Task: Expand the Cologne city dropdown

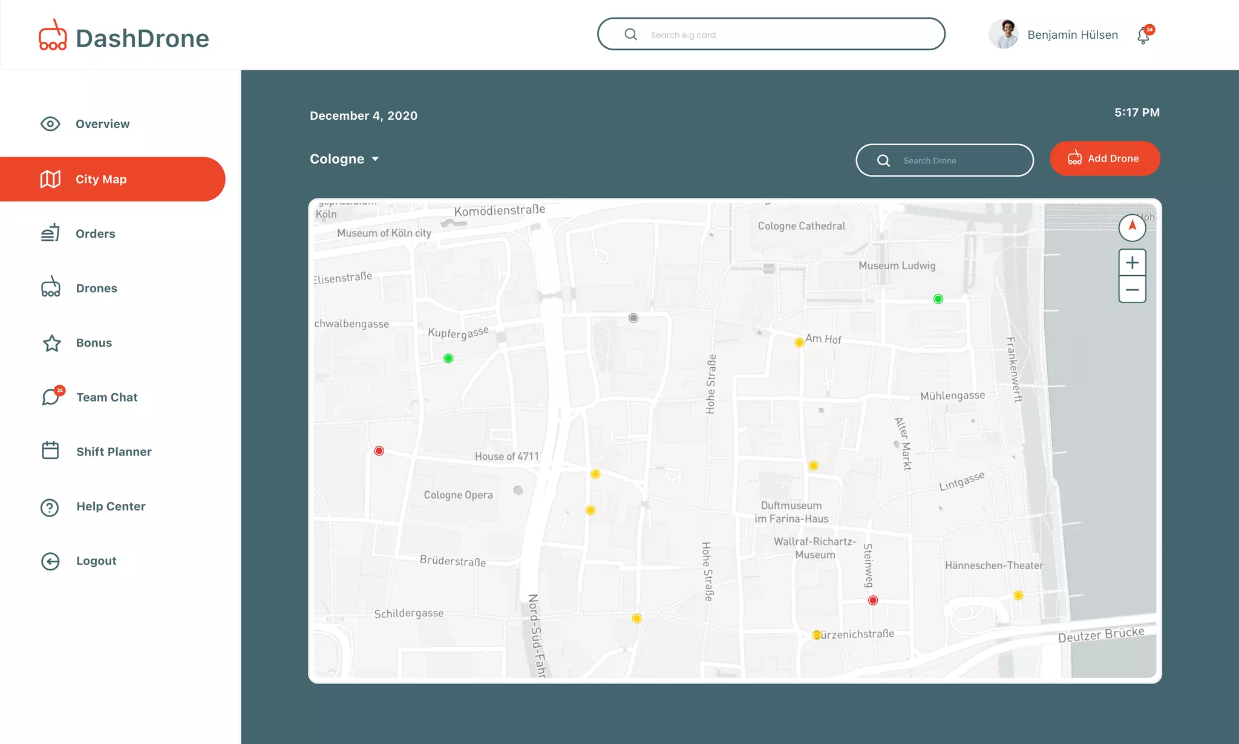Action: click(x=344, y=159)
